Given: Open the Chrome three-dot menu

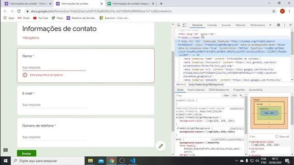Looking at the screenshot, I should pos(289,11).
